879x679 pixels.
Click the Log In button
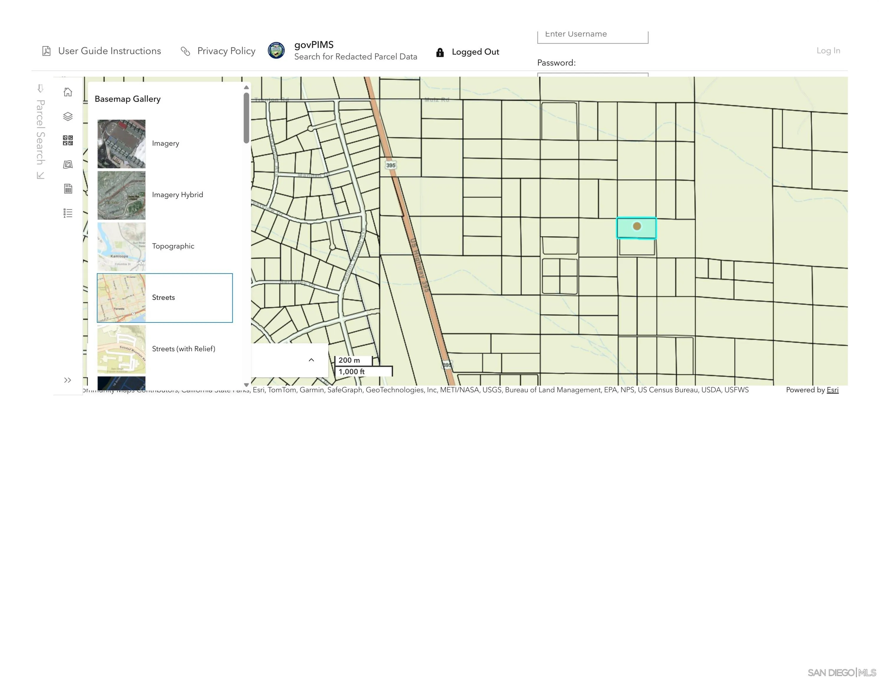[x=828, y=51]
